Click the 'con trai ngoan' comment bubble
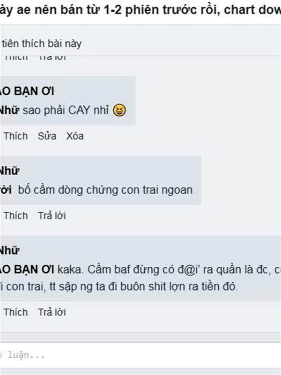Viewport: 281px width, 375px height. 100,180
